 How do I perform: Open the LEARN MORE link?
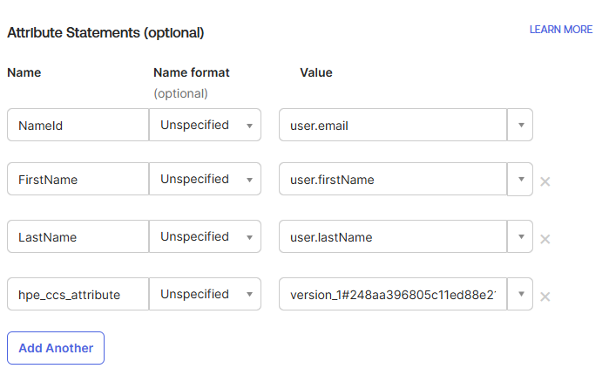560,30
